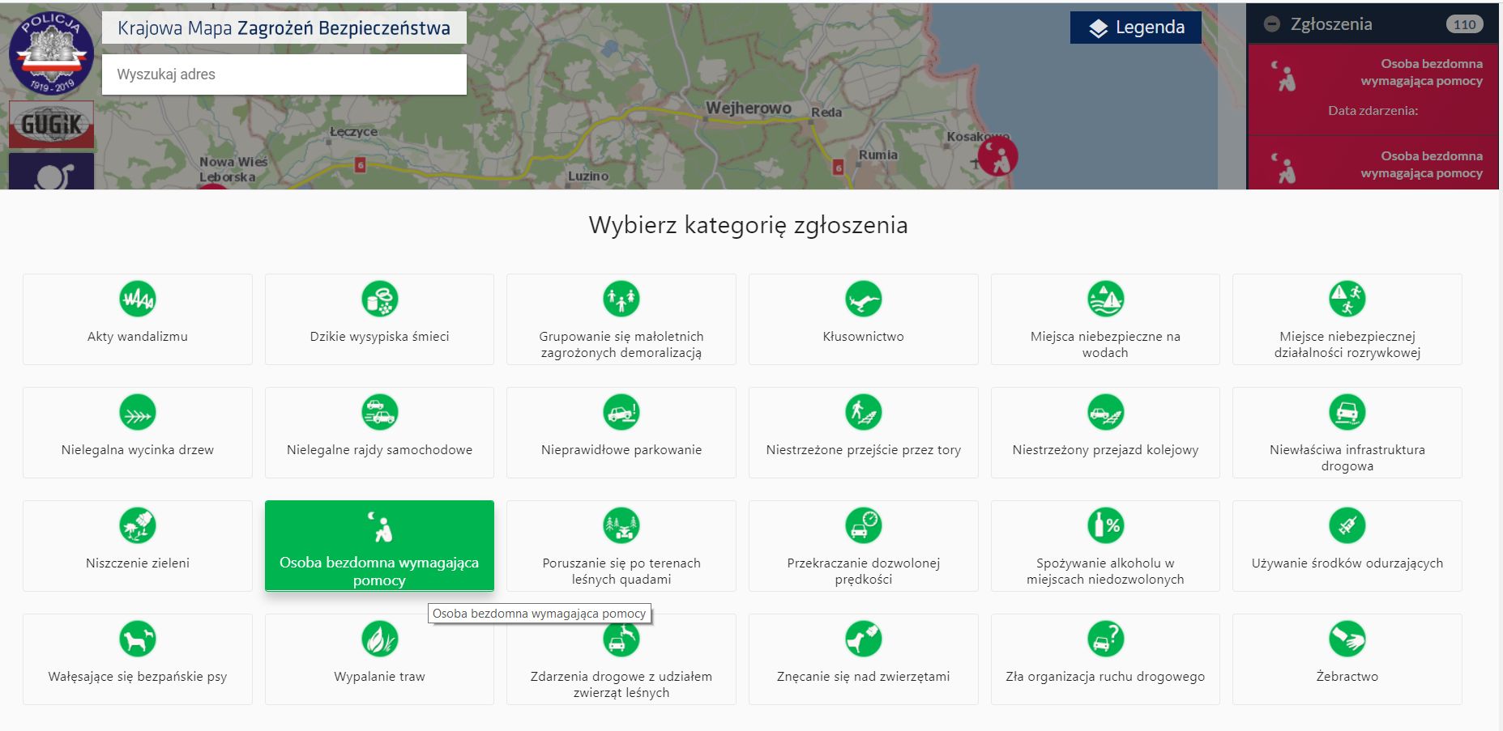Open second Osoba bezdomna report in list
The image size is (1503, 731).
pyautogui.click(x=1372, y=164)
